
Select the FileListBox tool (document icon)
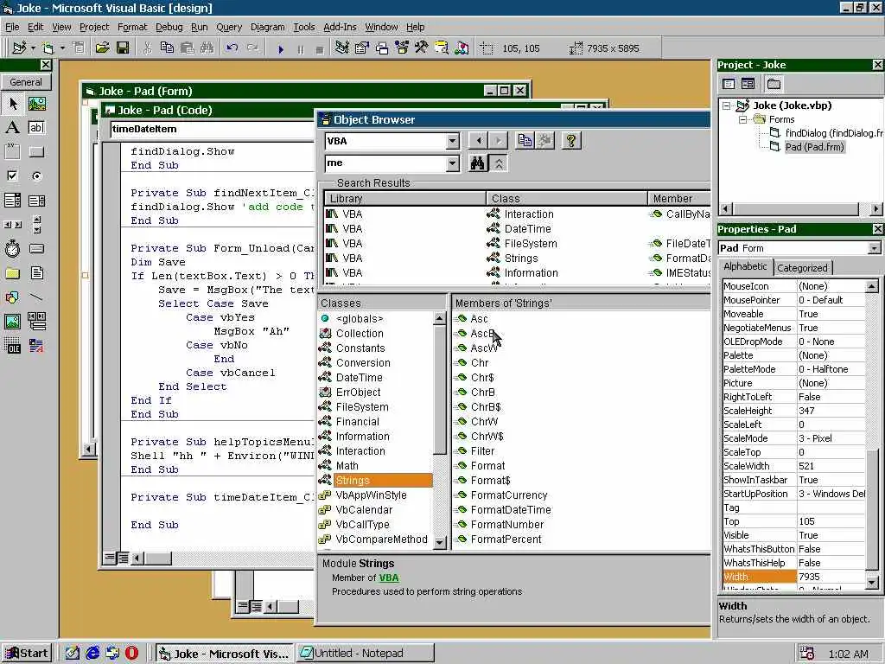(36, 273)
